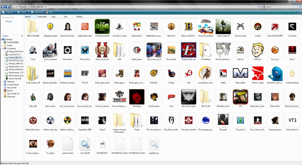Click the Dawn_of_war_II icon
The image size is (302, 165).
click(102, 50)
